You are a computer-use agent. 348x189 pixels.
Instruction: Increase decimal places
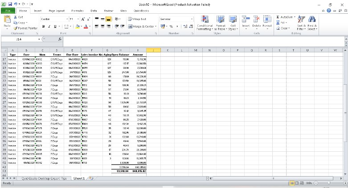pos(185,26)
